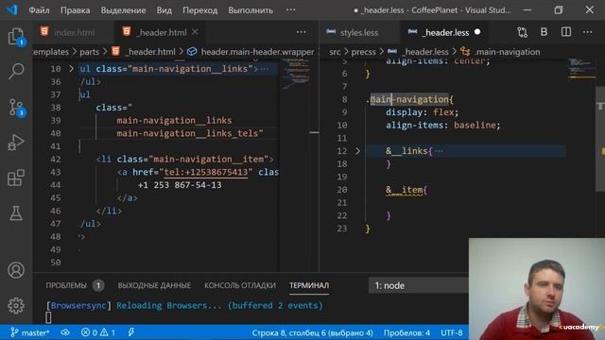Open the Выделение menu
This screenshot has width=605, height=340.
(x=124, y=10)
